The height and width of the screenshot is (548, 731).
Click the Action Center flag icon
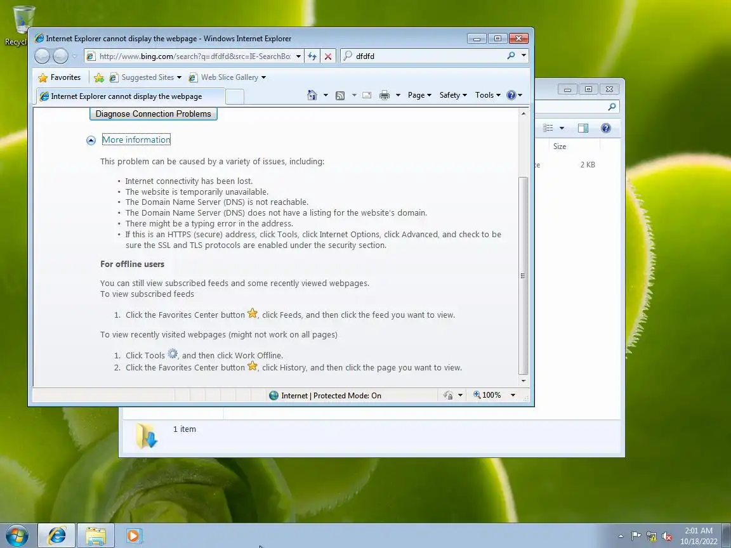click(635, 537)
